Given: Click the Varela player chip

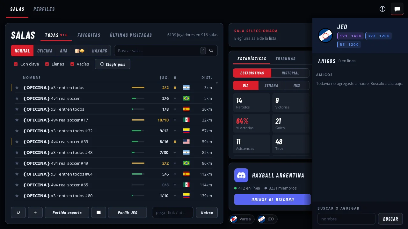Looking at the screenshot, I should point(242,219).
